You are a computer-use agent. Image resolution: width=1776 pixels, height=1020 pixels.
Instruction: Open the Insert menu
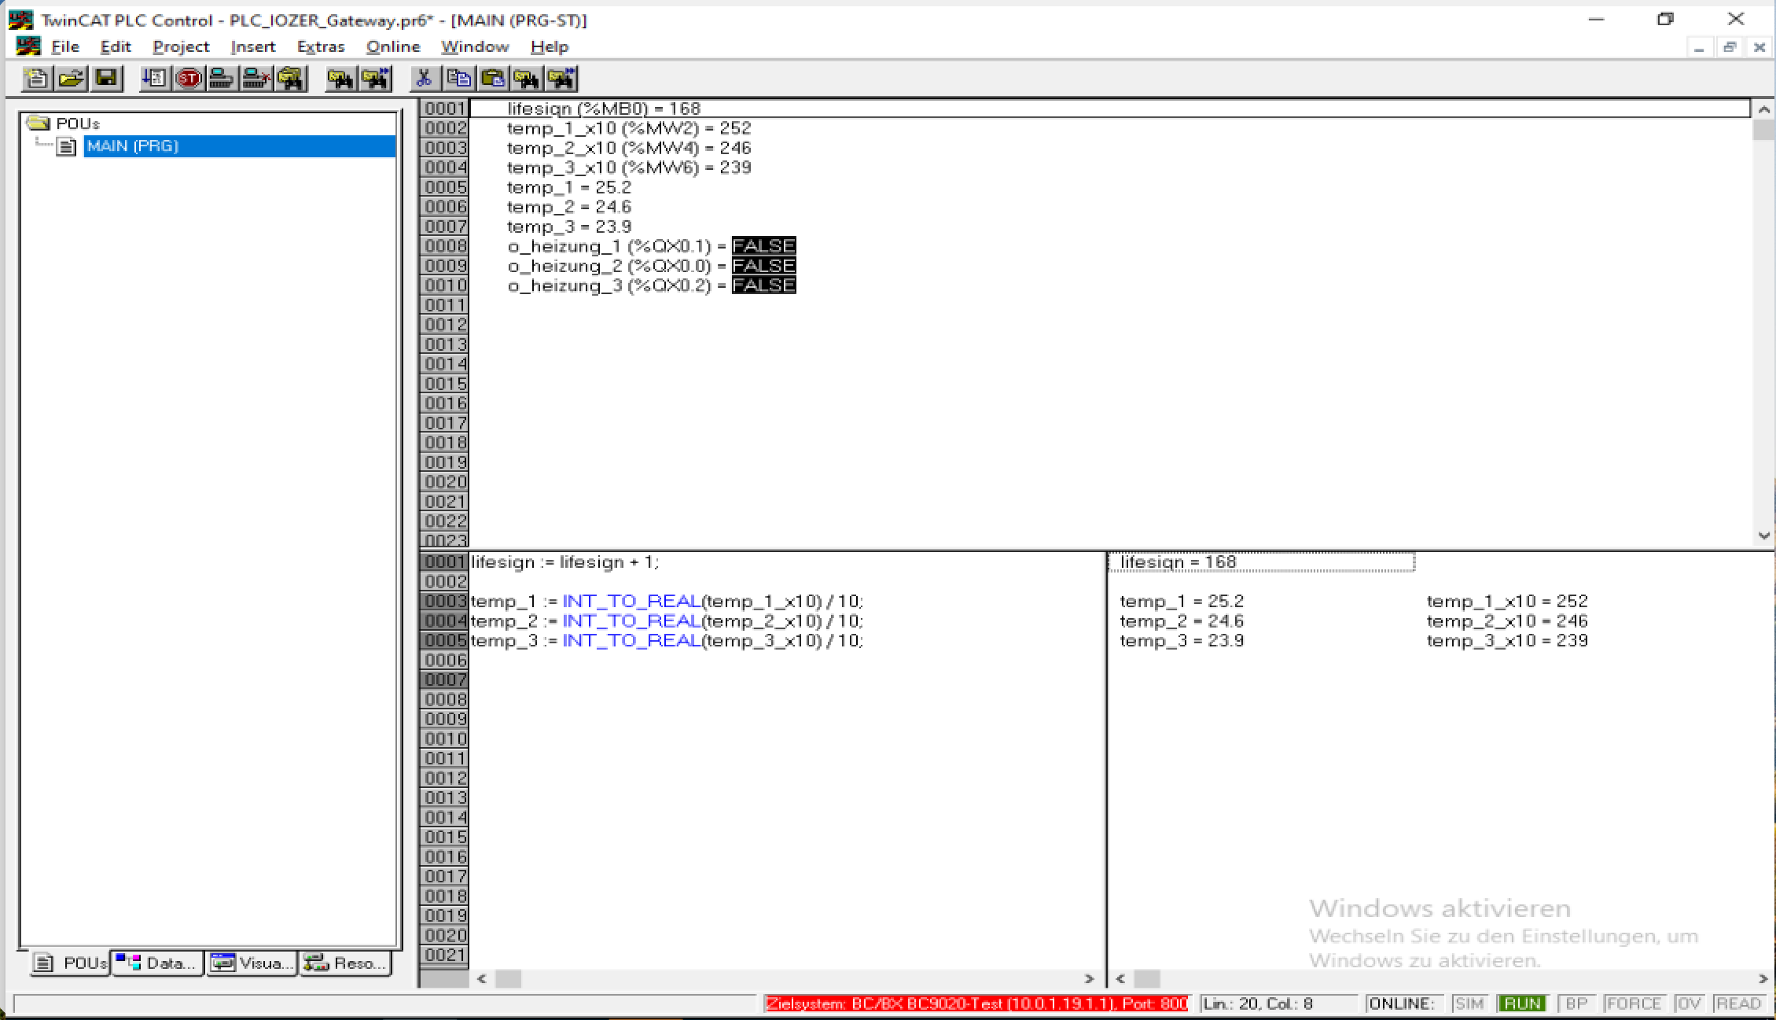click(252, 47)
